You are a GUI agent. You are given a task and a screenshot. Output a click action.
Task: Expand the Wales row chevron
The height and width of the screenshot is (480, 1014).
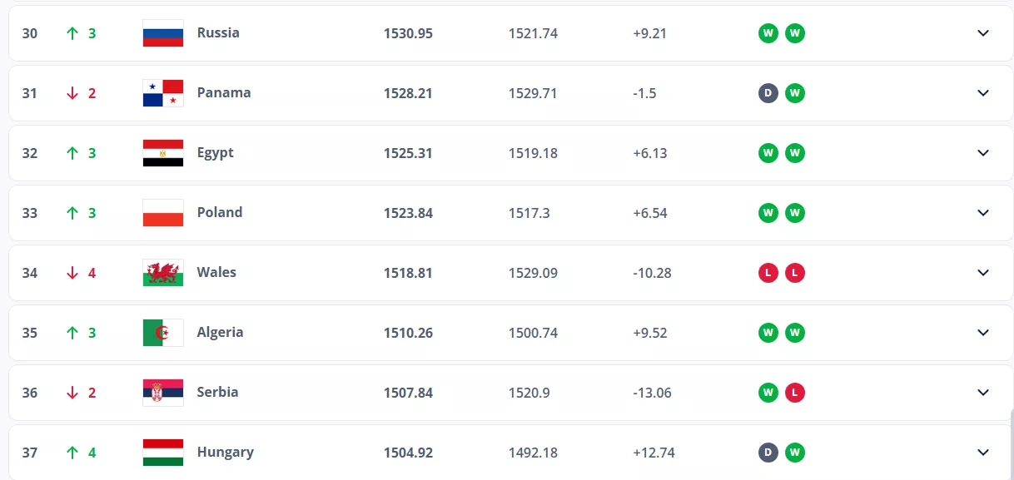[x=983, y=273]
